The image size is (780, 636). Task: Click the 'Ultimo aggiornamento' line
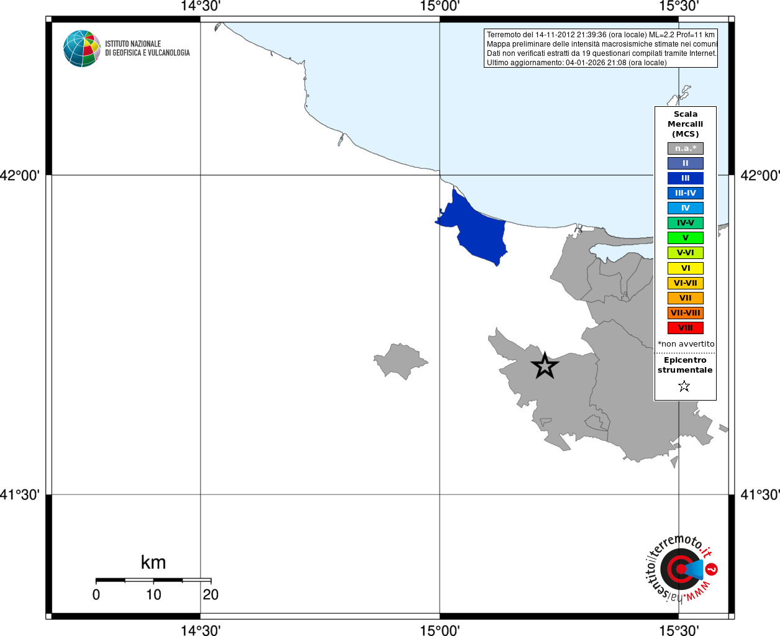tap(576, 63)
